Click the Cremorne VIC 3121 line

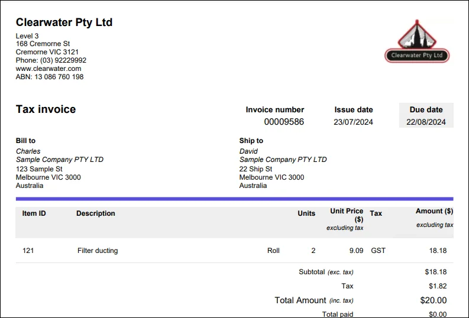click(47, 52)
